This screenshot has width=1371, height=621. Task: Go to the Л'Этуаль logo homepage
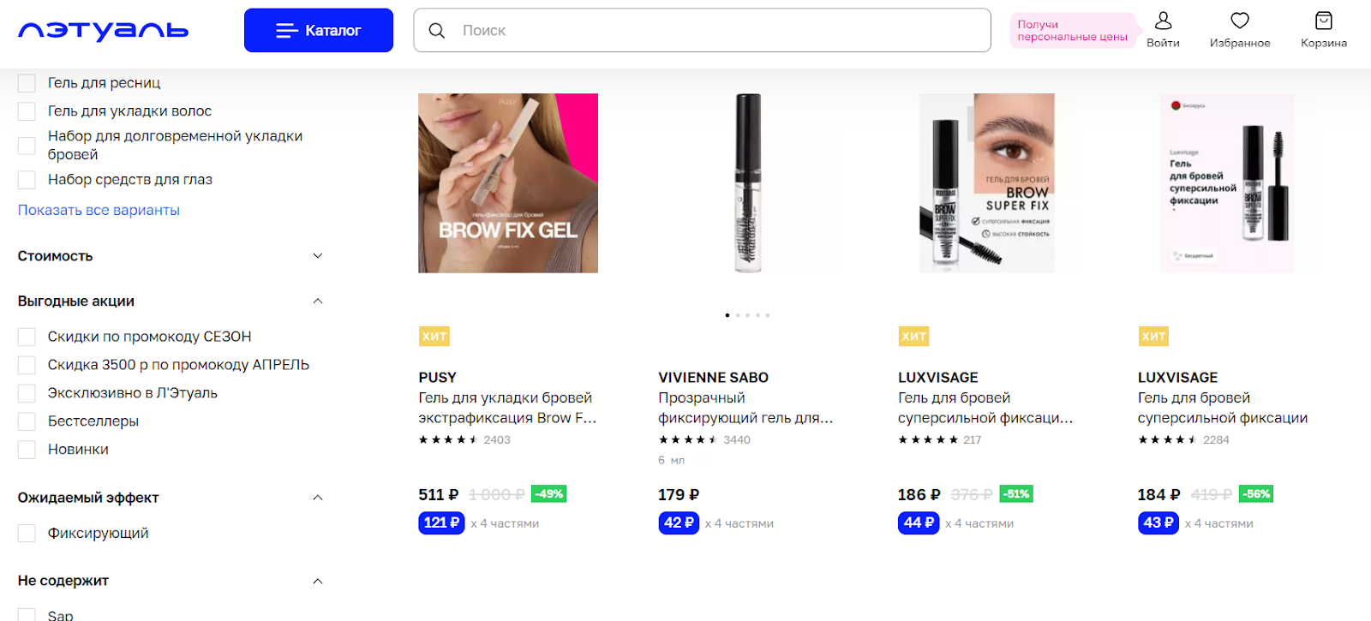click(x=103, y=31)
